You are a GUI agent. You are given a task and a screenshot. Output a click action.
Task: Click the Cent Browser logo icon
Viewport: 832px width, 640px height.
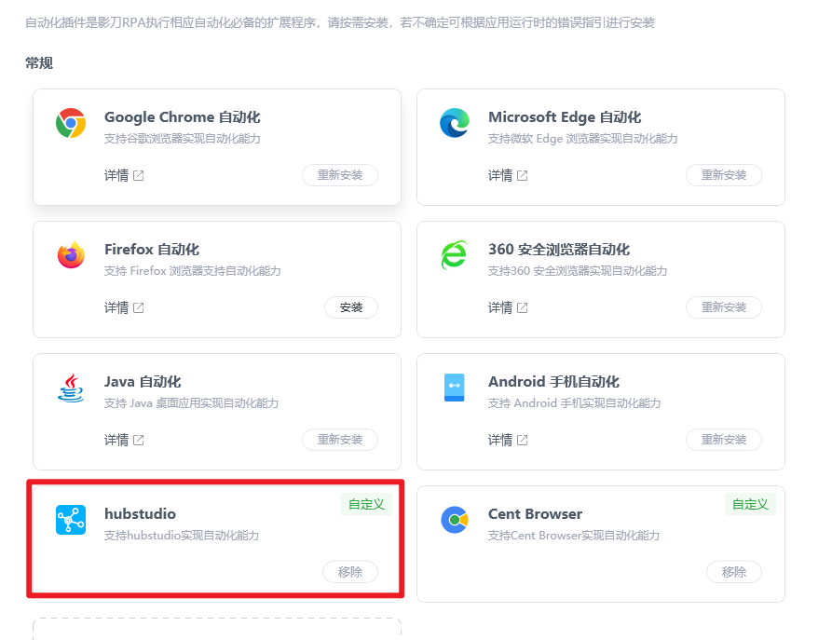(455, 520)
